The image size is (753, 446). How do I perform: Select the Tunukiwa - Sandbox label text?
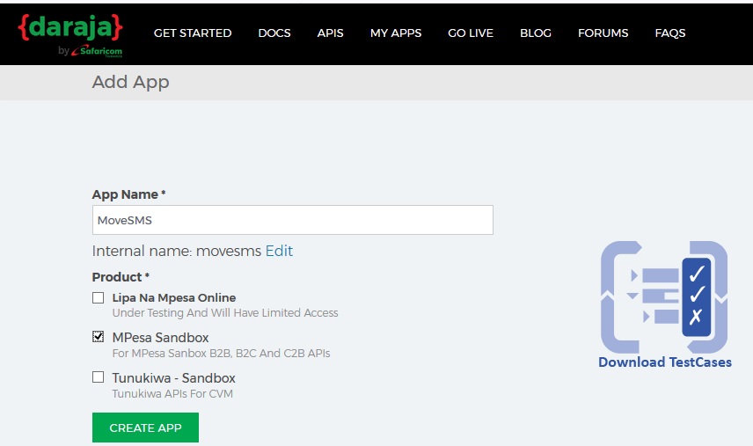[174, 378]
